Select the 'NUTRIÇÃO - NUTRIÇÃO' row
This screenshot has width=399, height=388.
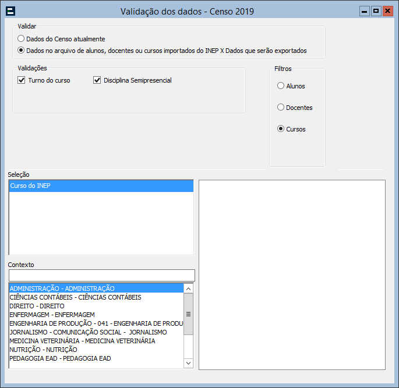pos(96,350)
